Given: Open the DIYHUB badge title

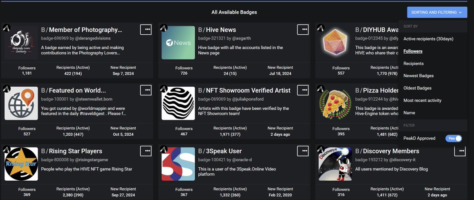Looking at the screenshot, I should tap(376, 30).
